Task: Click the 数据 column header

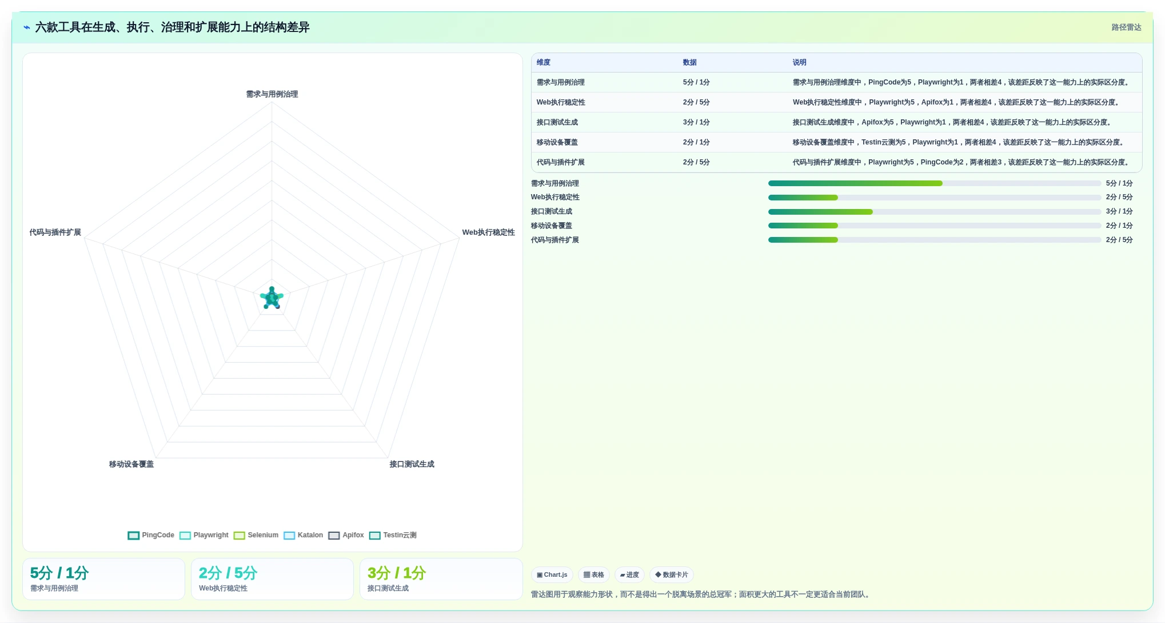Action: point(690,62)
